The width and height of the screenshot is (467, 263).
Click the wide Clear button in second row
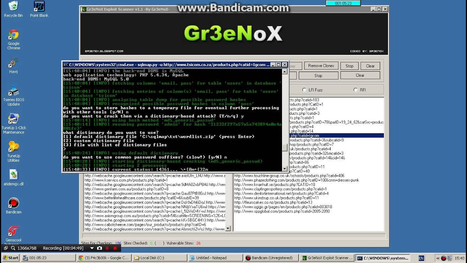[360, 75]
